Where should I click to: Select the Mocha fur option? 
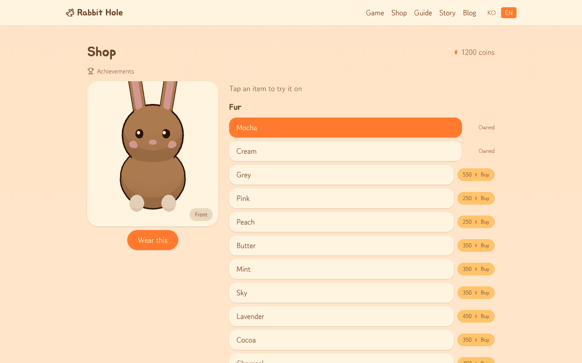(346, 128)
